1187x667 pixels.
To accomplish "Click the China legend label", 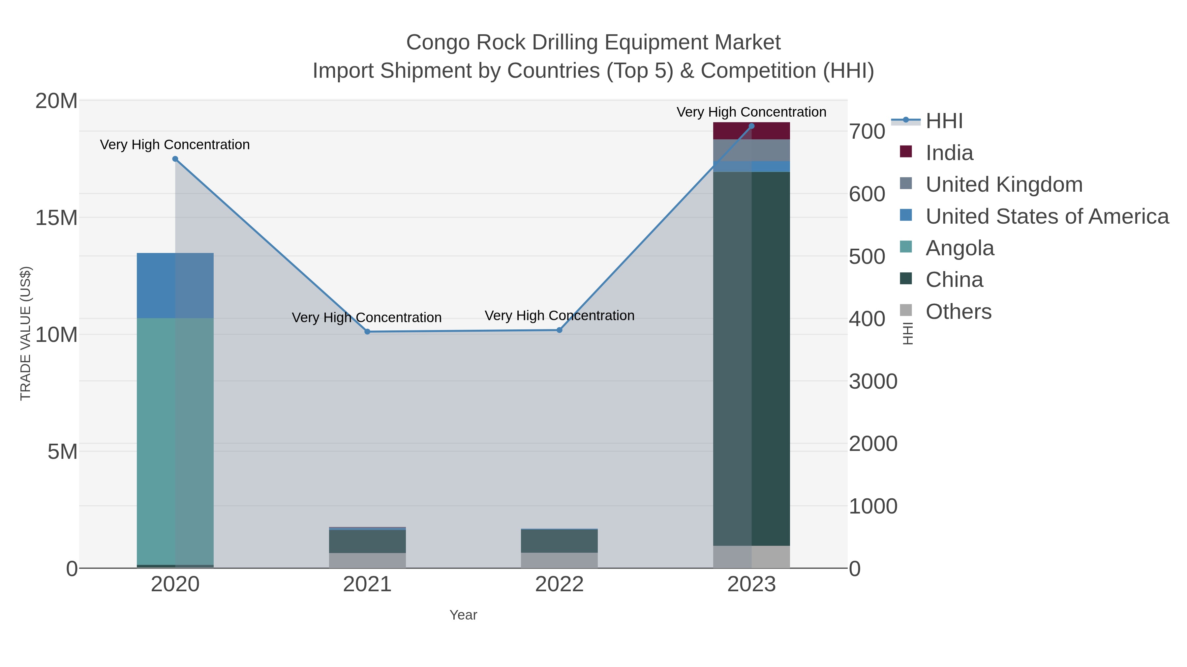I will (954, 280).
